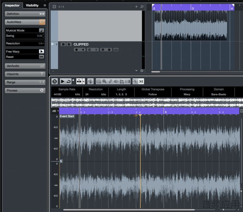Click the lanes display button on CLIPPED track
The image size is (243, 212).
116,50
